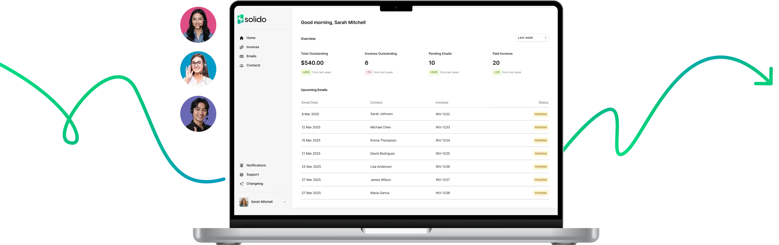
Task: Click the Paid Invoices count 20
Action: point(496,63)
